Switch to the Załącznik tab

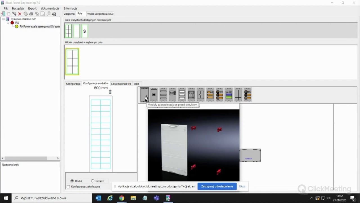click(69, 14)
